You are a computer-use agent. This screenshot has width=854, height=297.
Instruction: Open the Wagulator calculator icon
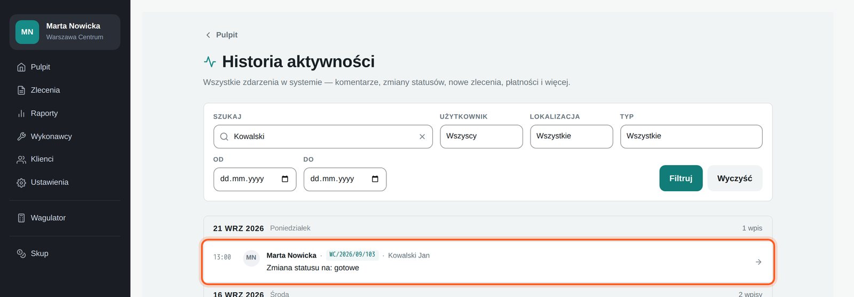pyautogui.click(x=21, y=218)
